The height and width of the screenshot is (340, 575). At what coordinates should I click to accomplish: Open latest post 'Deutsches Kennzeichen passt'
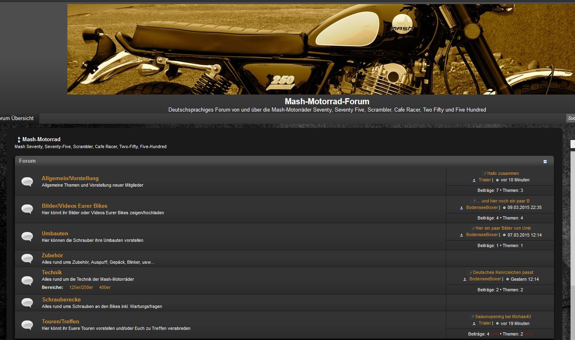[x=503, y=272]
